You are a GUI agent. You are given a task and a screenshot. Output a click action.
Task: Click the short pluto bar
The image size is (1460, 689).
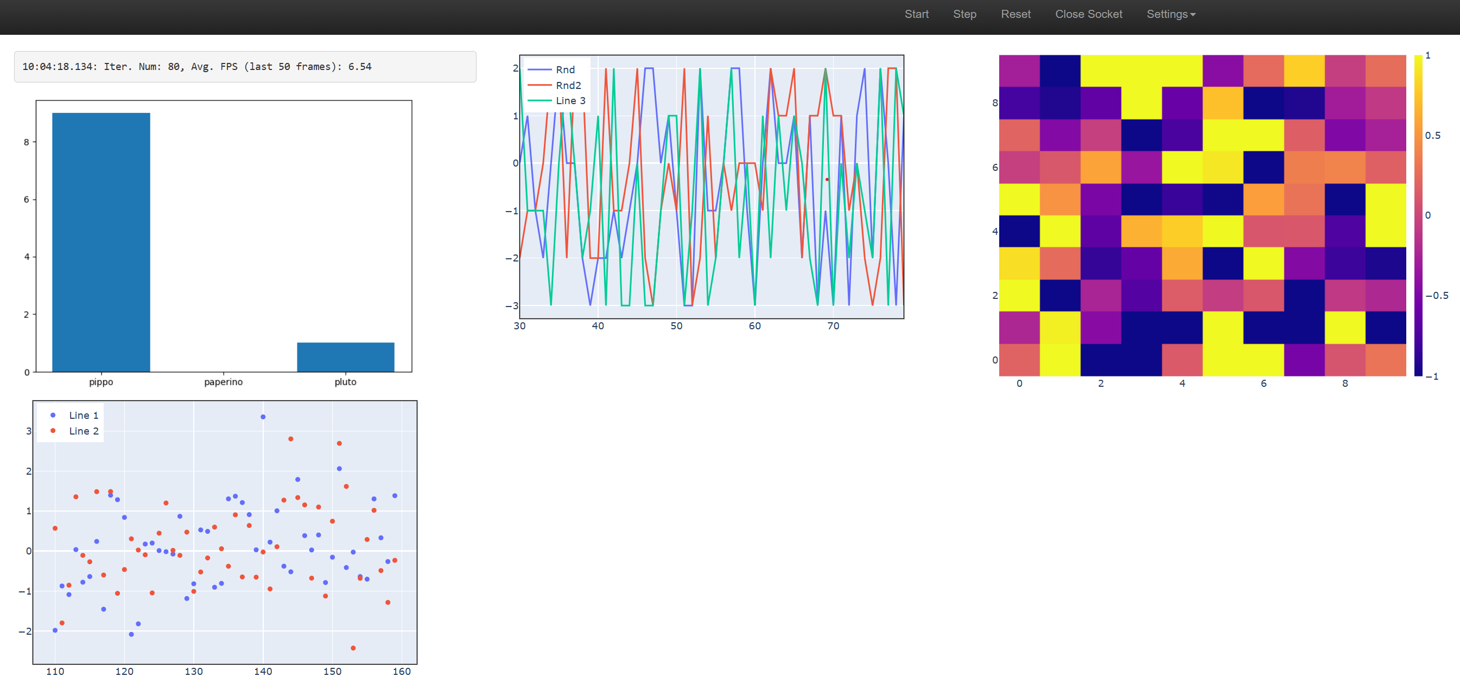pyautogui.click(x=345, y=357)
